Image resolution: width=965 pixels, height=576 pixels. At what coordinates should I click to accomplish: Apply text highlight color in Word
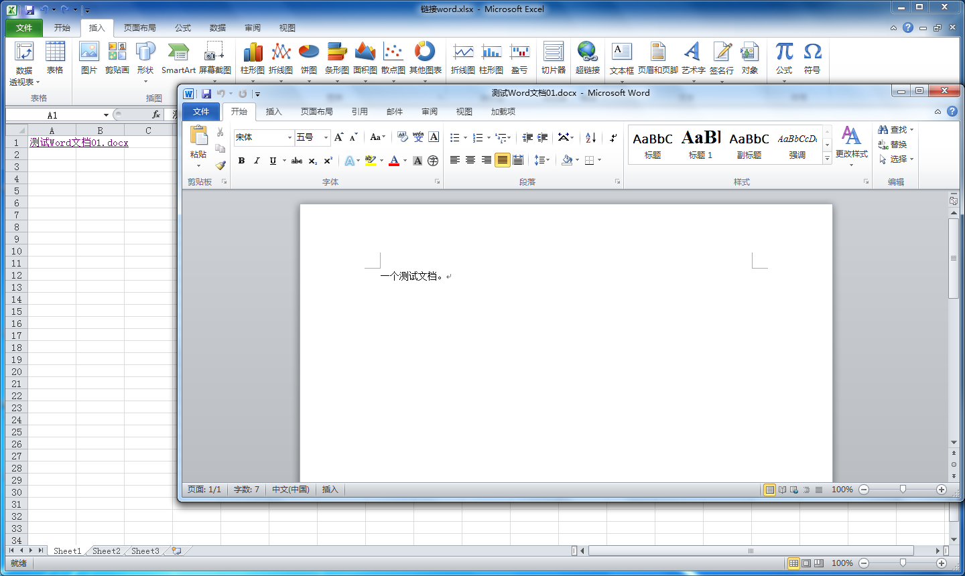[x=371, y=161]
